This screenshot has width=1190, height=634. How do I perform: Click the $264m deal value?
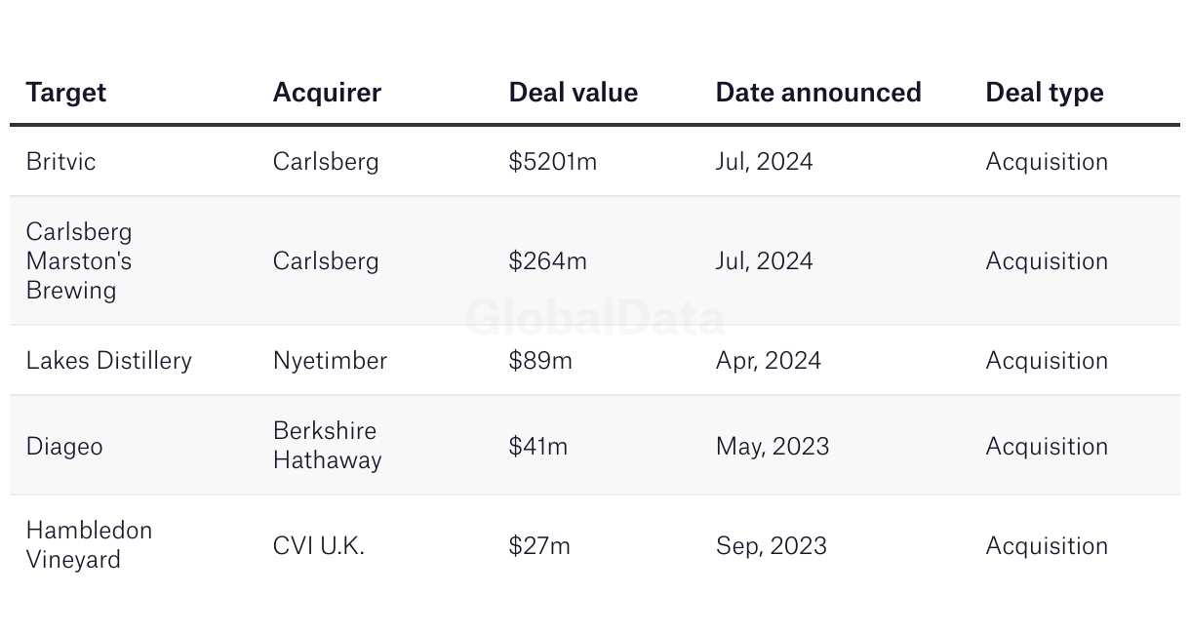coord(548,261)
